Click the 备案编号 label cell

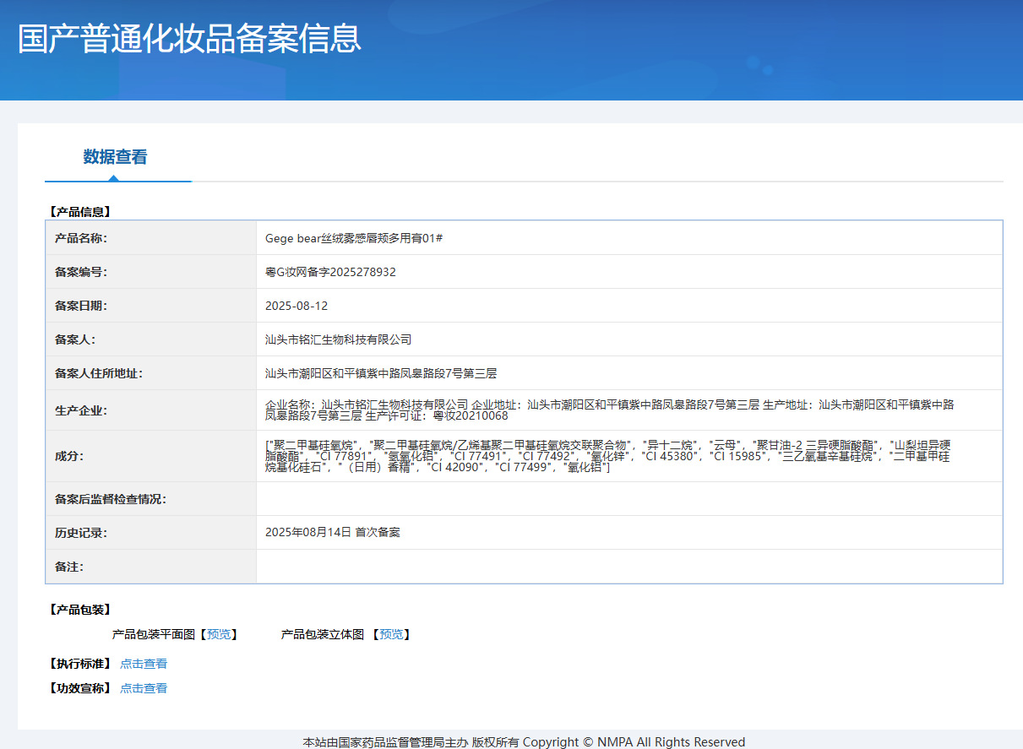[151, 272]
